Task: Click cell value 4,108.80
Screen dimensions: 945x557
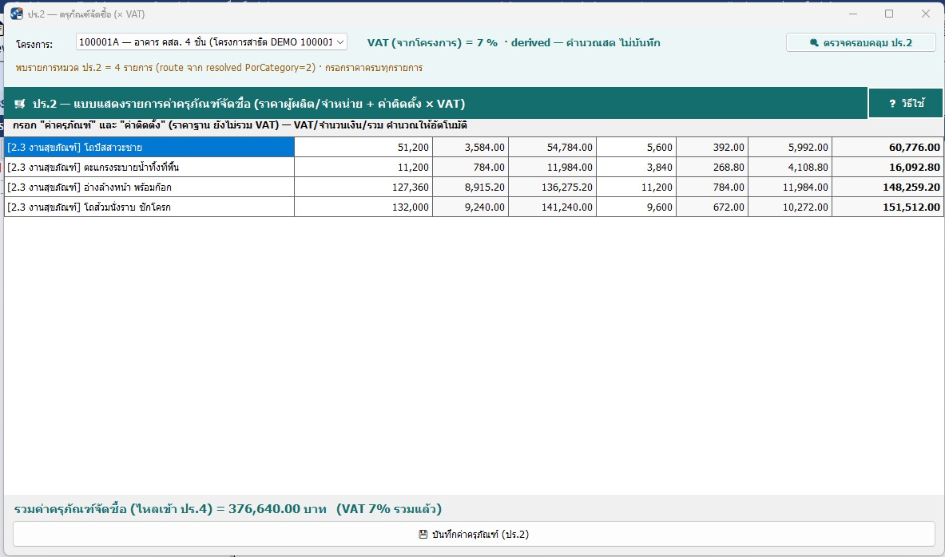Action: click(790, 167)
